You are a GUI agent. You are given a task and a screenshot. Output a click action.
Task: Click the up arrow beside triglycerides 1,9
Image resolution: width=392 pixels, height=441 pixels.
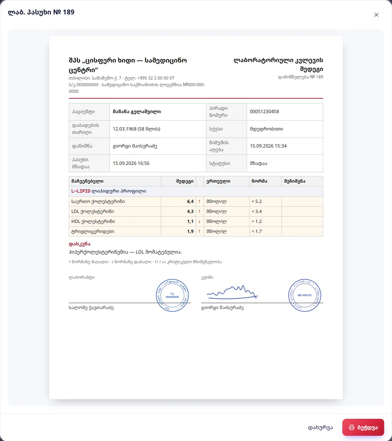coord(200,231)
